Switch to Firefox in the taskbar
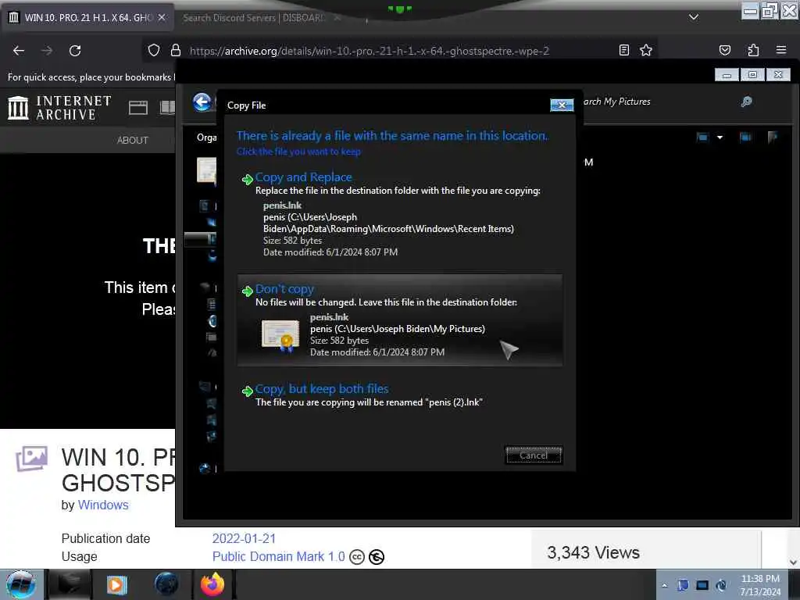 point(212,584)
